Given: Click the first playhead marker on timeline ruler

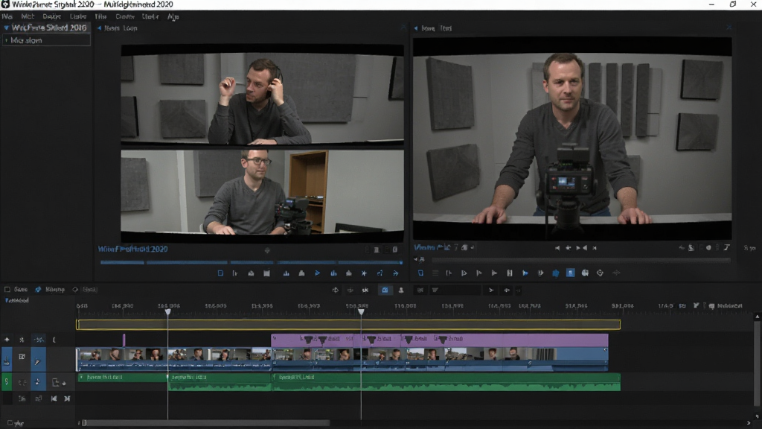Looking at the screenshot, I should coord(167,311).
